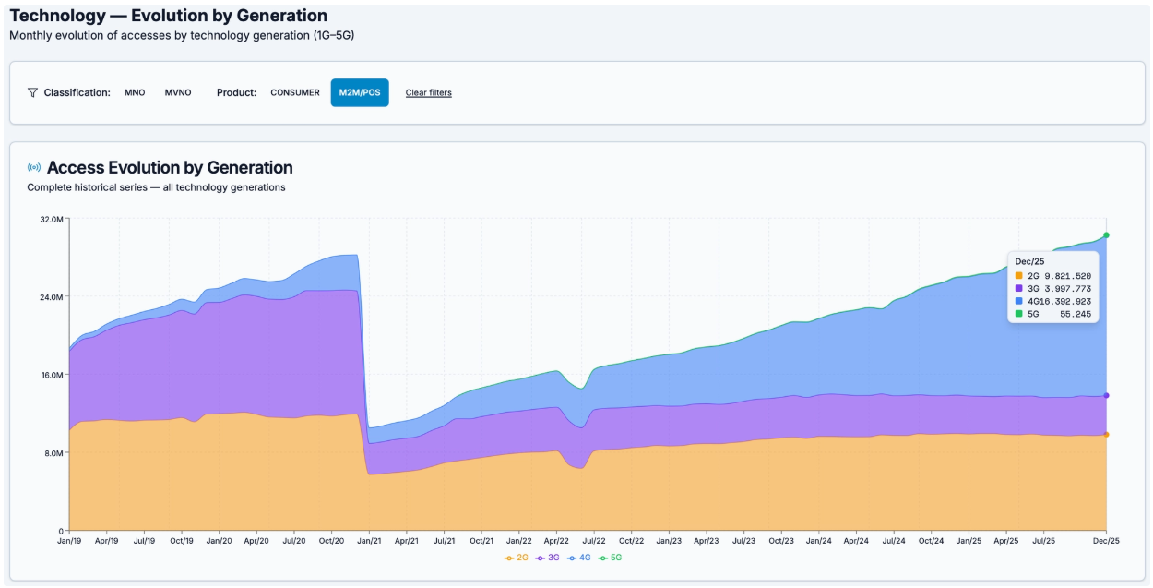Click the purple 3G swatch in the tooltip
The height and width of the screenshot is (588, 1153).
[1019, 287]
